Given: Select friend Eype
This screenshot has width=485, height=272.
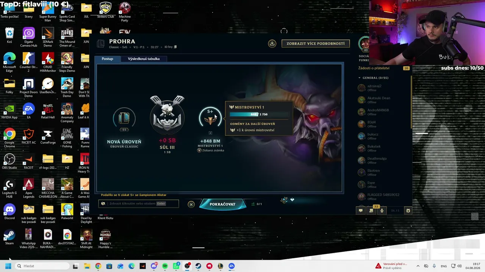Looking at the screenshot, I should pos(384,184).
